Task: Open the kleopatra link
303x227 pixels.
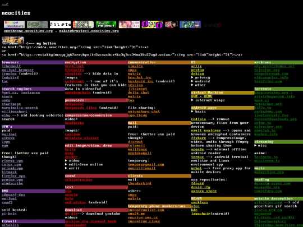Action: pyautogui.click(x=75, y=70)
